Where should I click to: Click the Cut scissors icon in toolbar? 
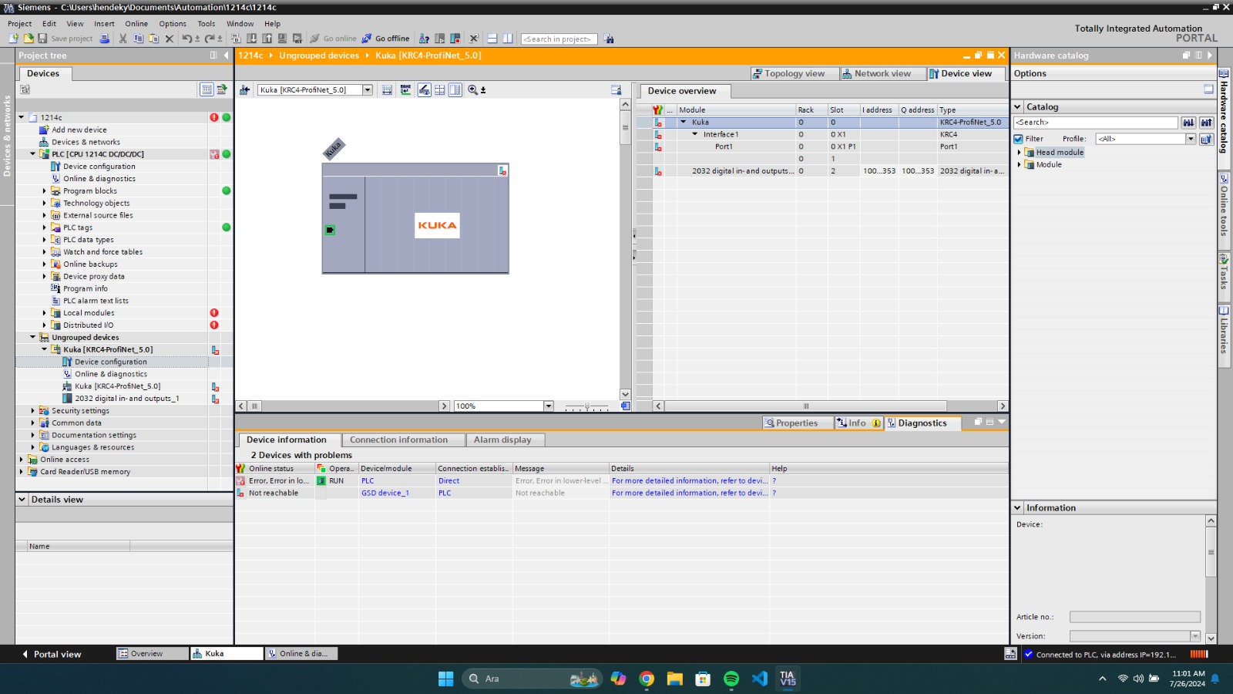[123, 39]
